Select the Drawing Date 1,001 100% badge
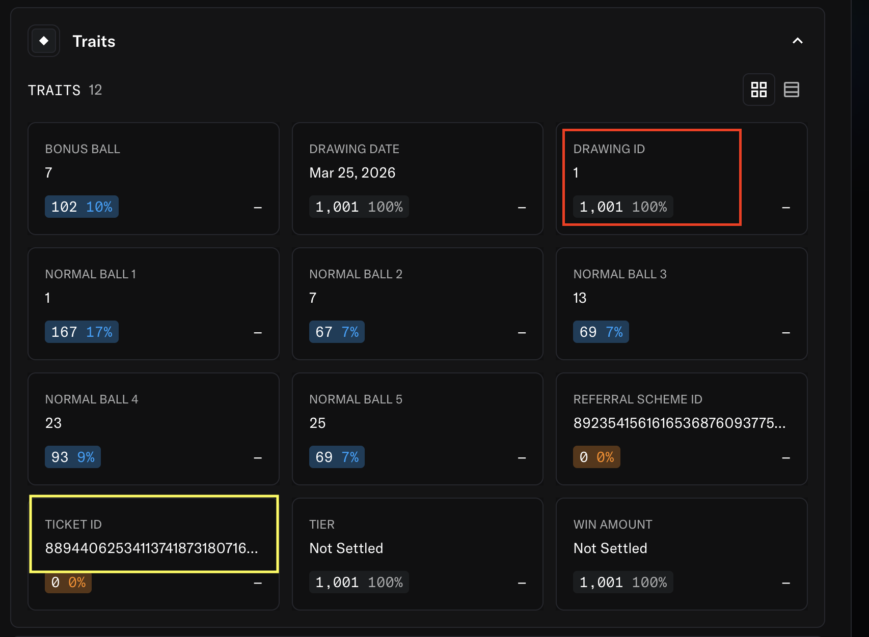This screenshot has height=637, width=869. [359, 207]
